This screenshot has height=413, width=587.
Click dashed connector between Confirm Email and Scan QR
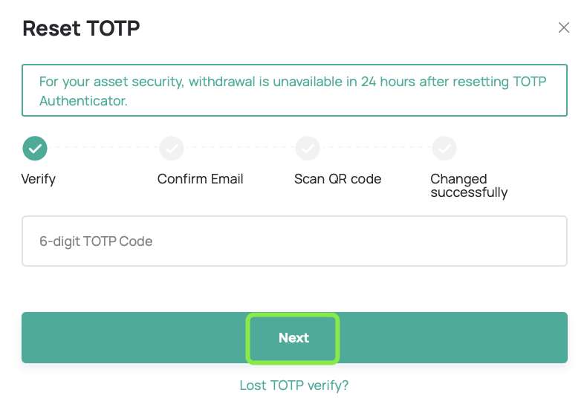coord(239,147)
